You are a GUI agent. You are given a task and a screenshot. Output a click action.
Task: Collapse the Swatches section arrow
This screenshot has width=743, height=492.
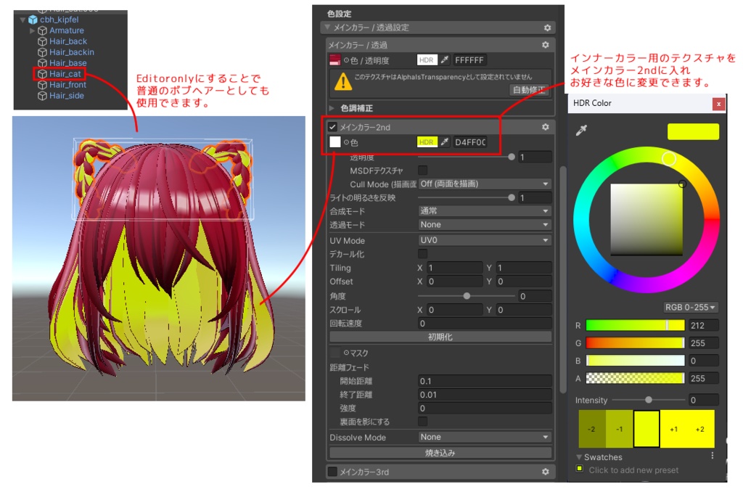pos(579,457)
